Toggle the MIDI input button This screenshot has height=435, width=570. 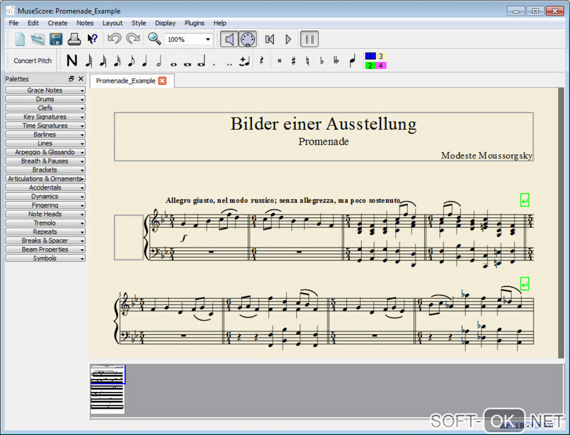coord(248,39)
